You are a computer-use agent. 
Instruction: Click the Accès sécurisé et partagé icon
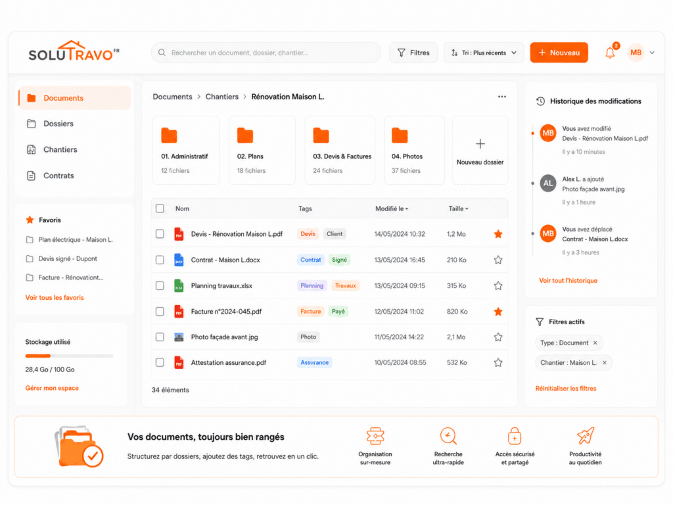[515, 436]
